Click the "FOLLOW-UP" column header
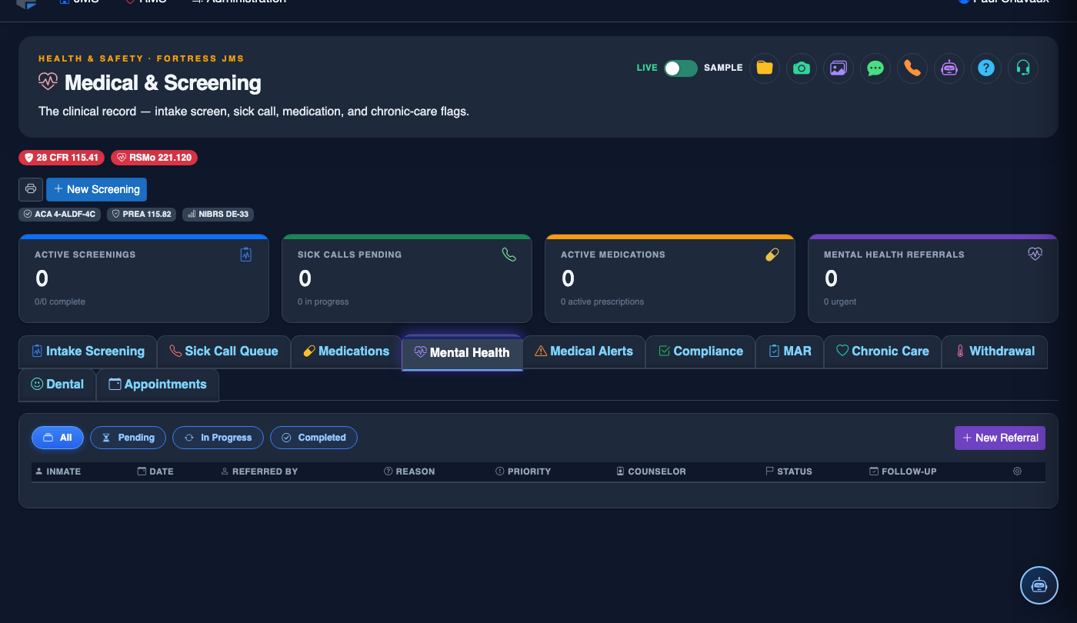The image size is (1077, 623). point(903,471)
